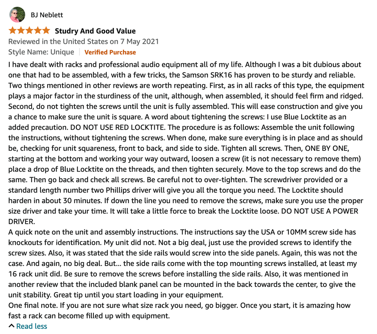Click the third orange rating star
Image resolution: width=377 pixels, height=334 pixels.
tap(29, 31)
